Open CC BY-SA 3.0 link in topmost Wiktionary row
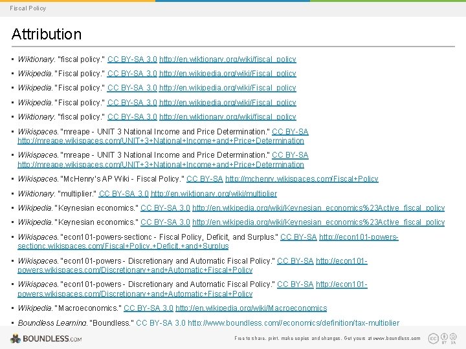Screen dimensions: 466x349 (x=132, y=59)
